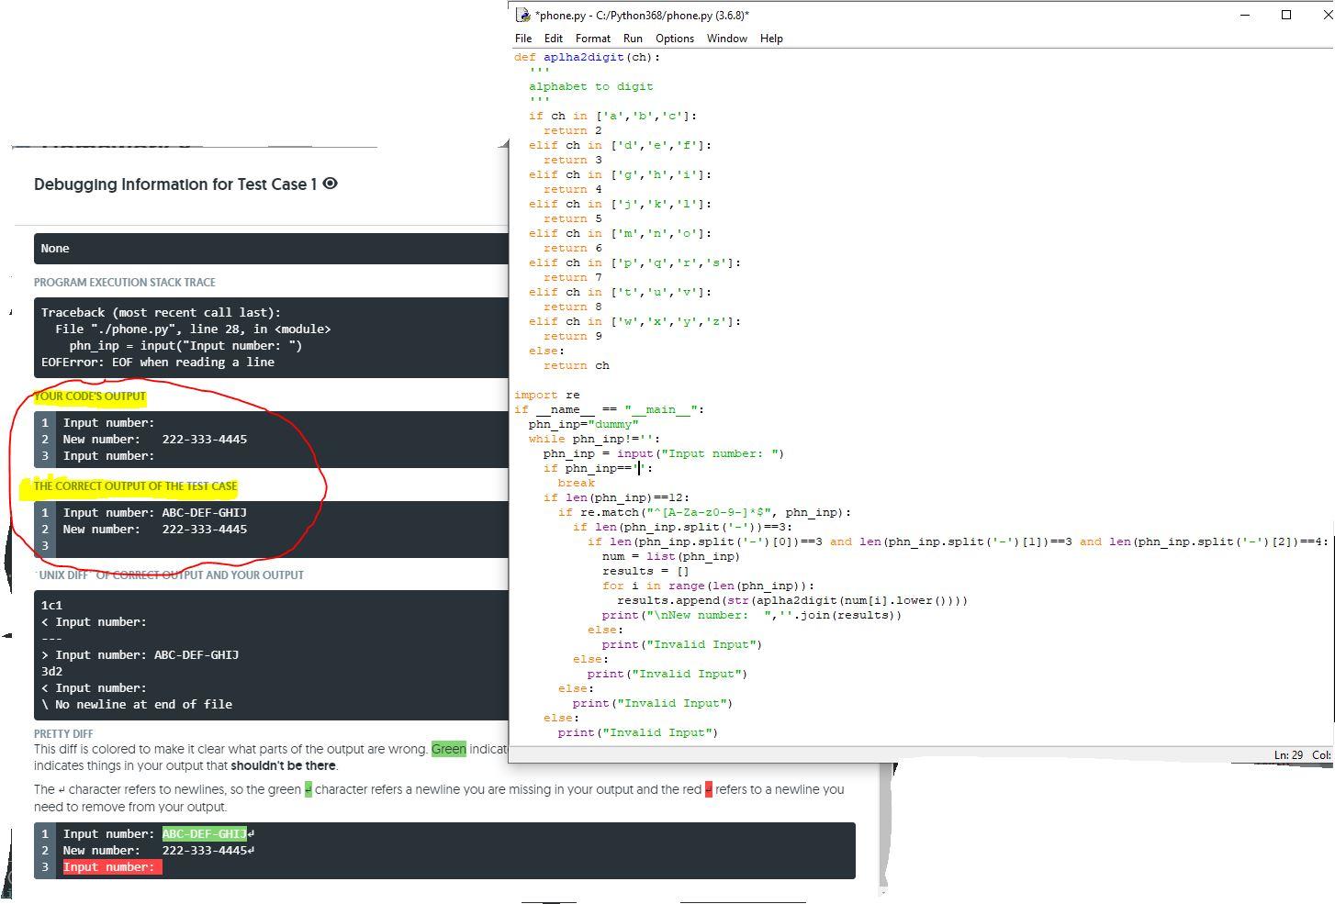The height and width of the screenshot is (904, 1335).
Task: Click the highlighted 'YOUR CODE'S OUTPUT' heading
Action: 90,396
